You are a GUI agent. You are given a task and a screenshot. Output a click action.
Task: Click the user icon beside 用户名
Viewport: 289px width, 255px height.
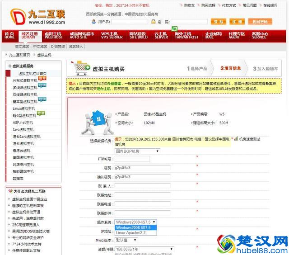click(93, 22)
